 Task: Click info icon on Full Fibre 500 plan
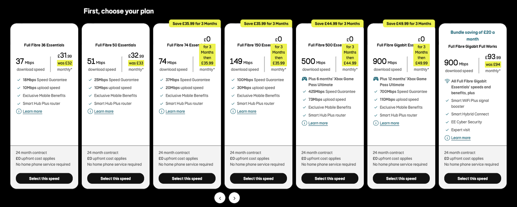[304, 123]
